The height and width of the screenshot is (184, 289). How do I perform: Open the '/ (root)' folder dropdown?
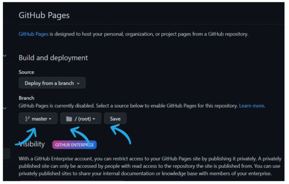(x=81, y=118)
